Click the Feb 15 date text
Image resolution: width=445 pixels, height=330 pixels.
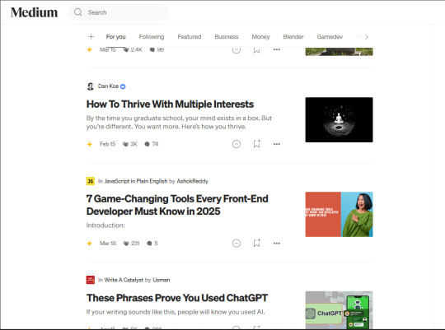click(108, 144)
